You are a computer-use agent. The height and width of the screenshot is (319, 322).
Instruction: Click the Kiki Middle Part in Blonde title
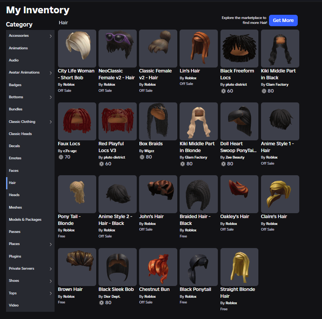click(x=197, y=147)
